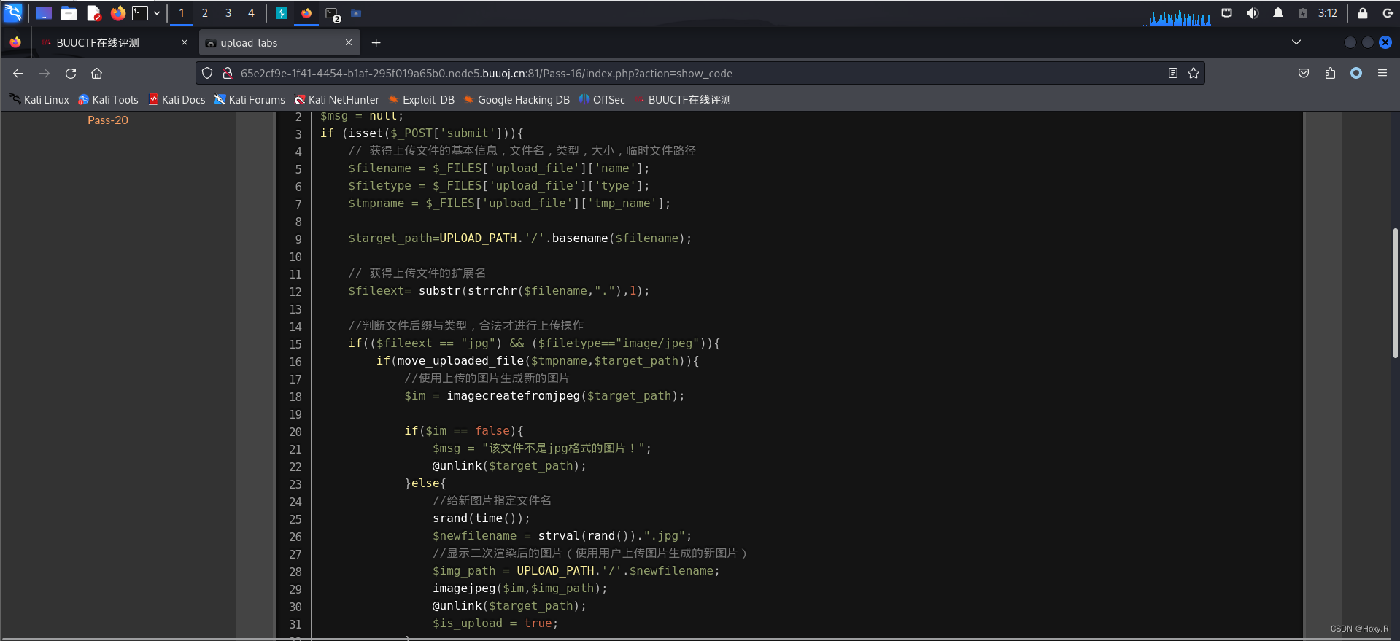This screenshot has height=641, width=1400.
Task: Open the file manager from panel
Action: click(69, 13)
